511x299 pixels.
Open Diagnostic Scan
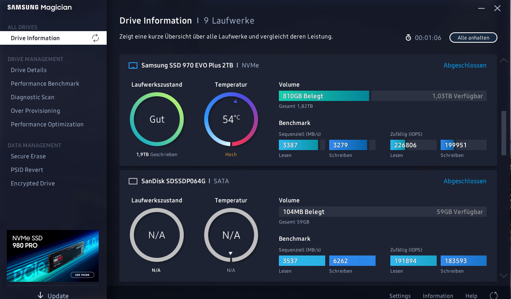tap(32, 97)
